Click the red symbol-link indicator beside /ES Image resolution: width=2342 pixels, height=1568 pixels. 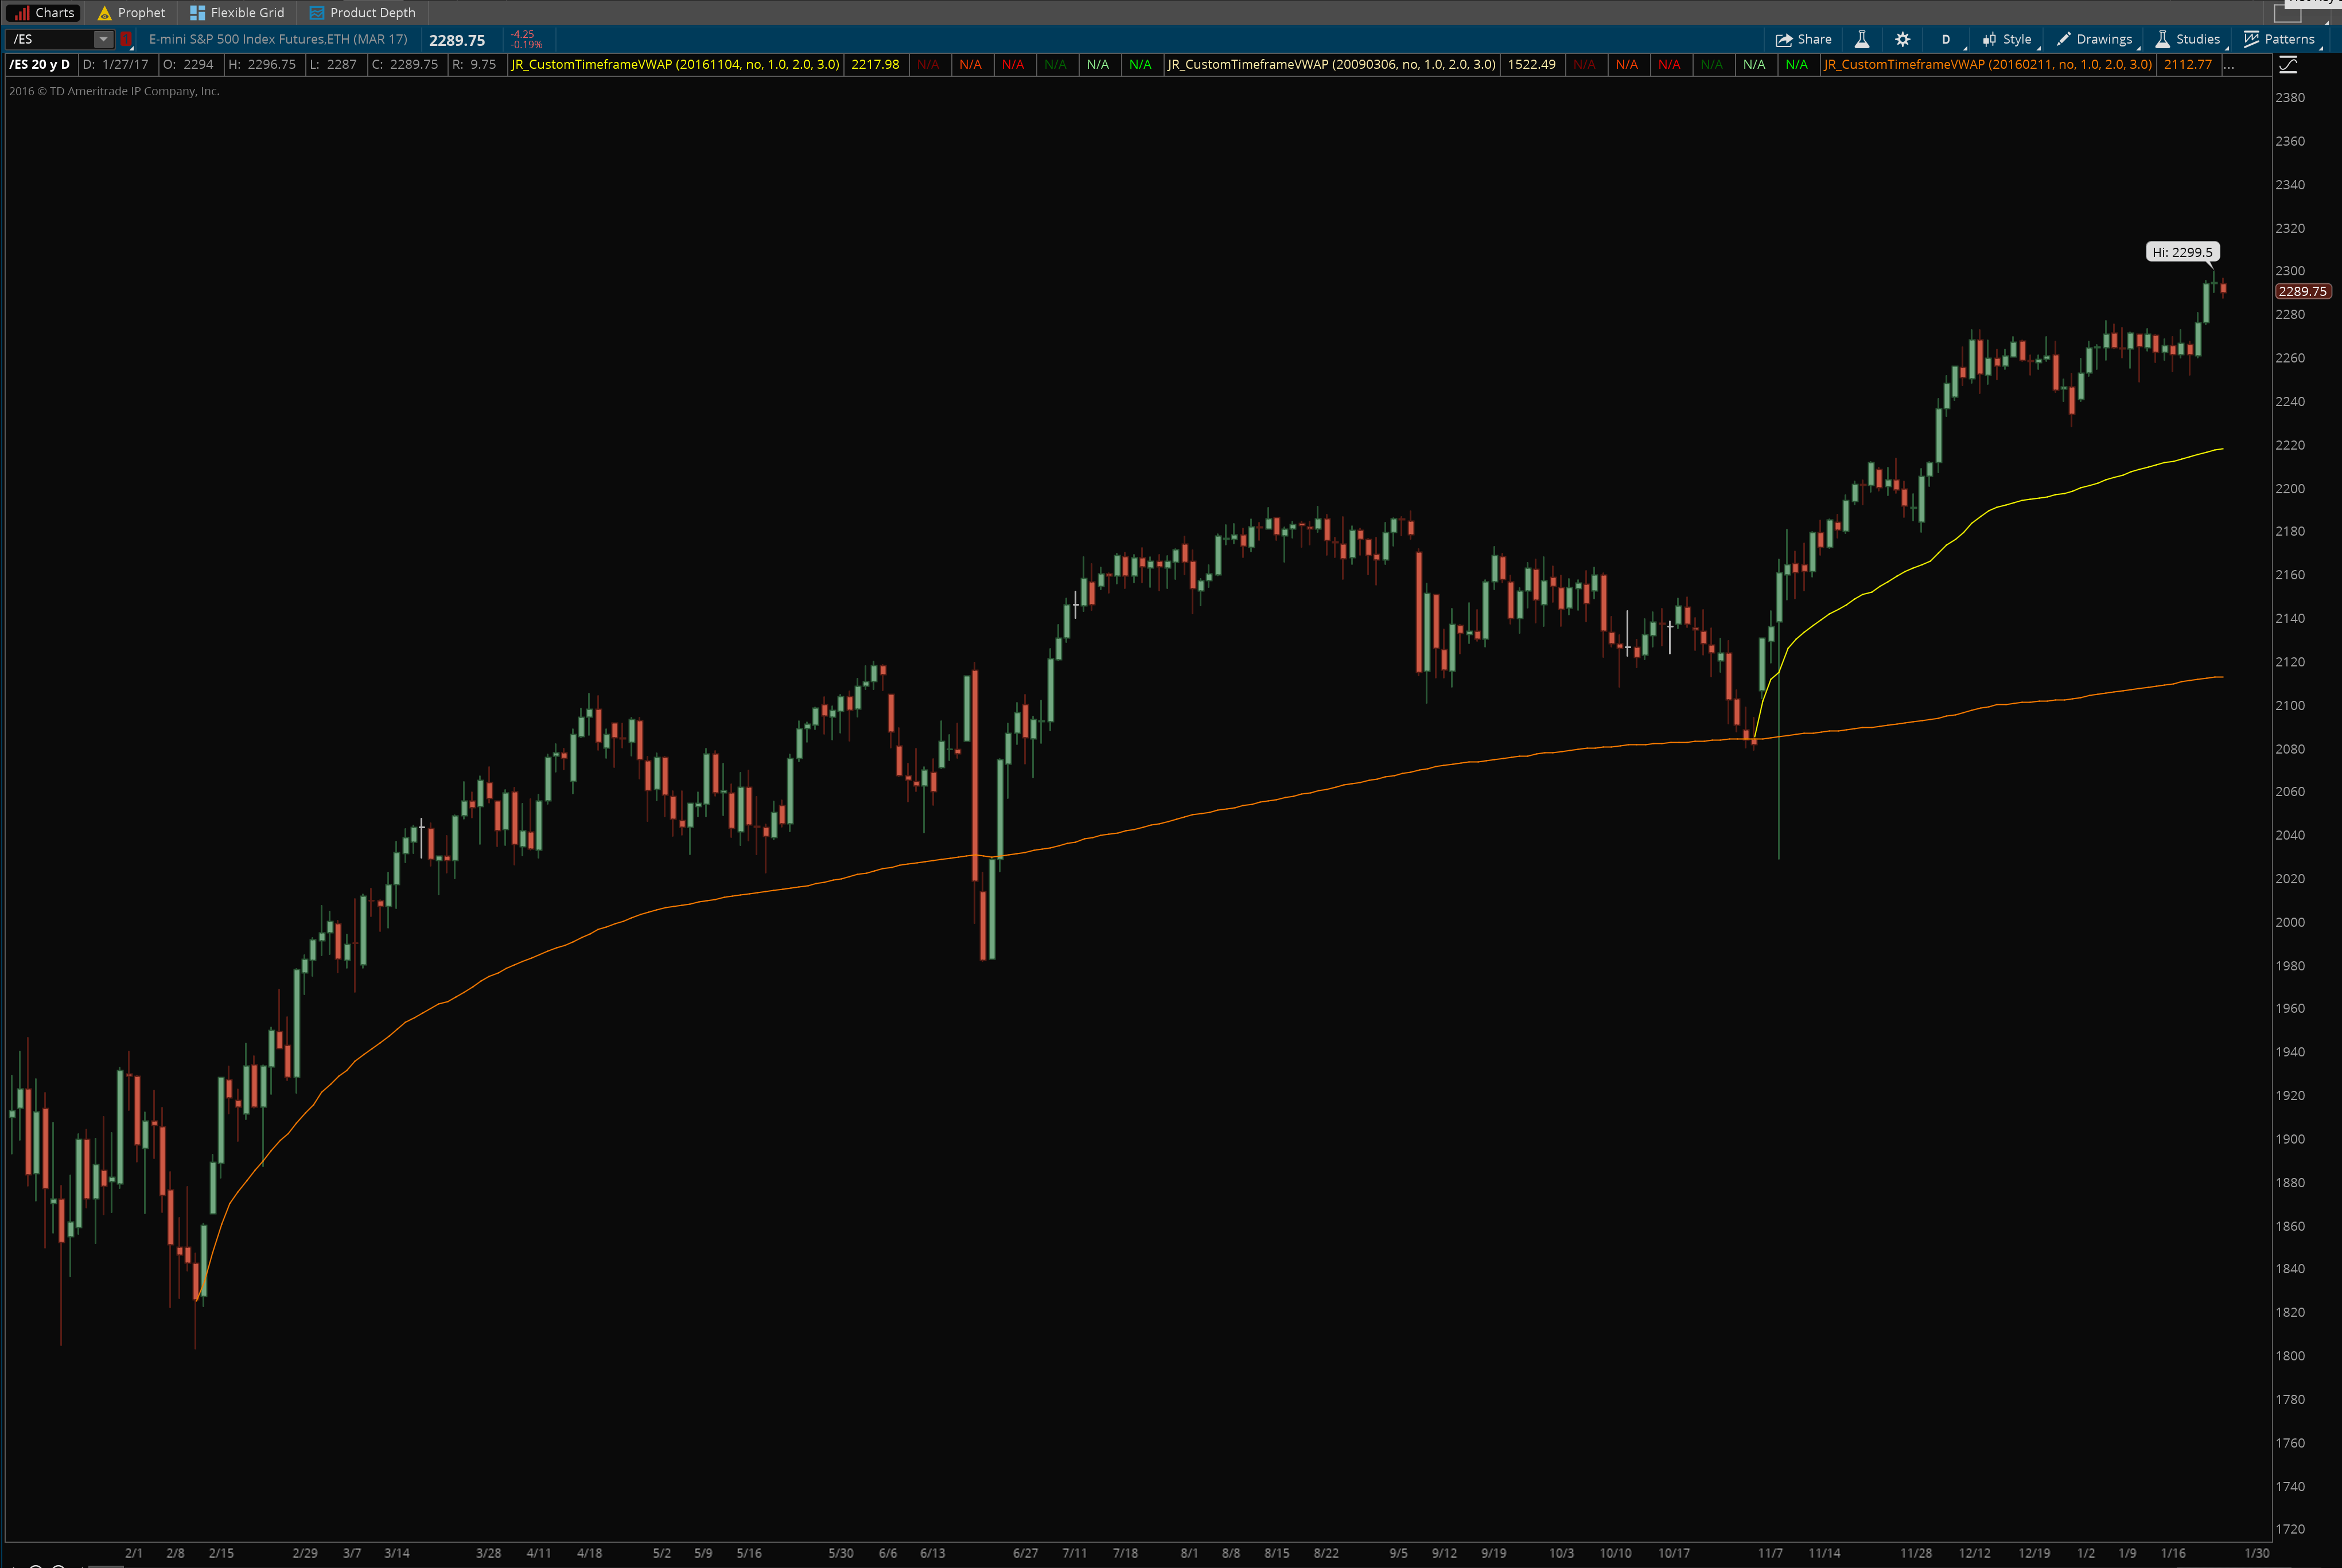pos(126,39)
